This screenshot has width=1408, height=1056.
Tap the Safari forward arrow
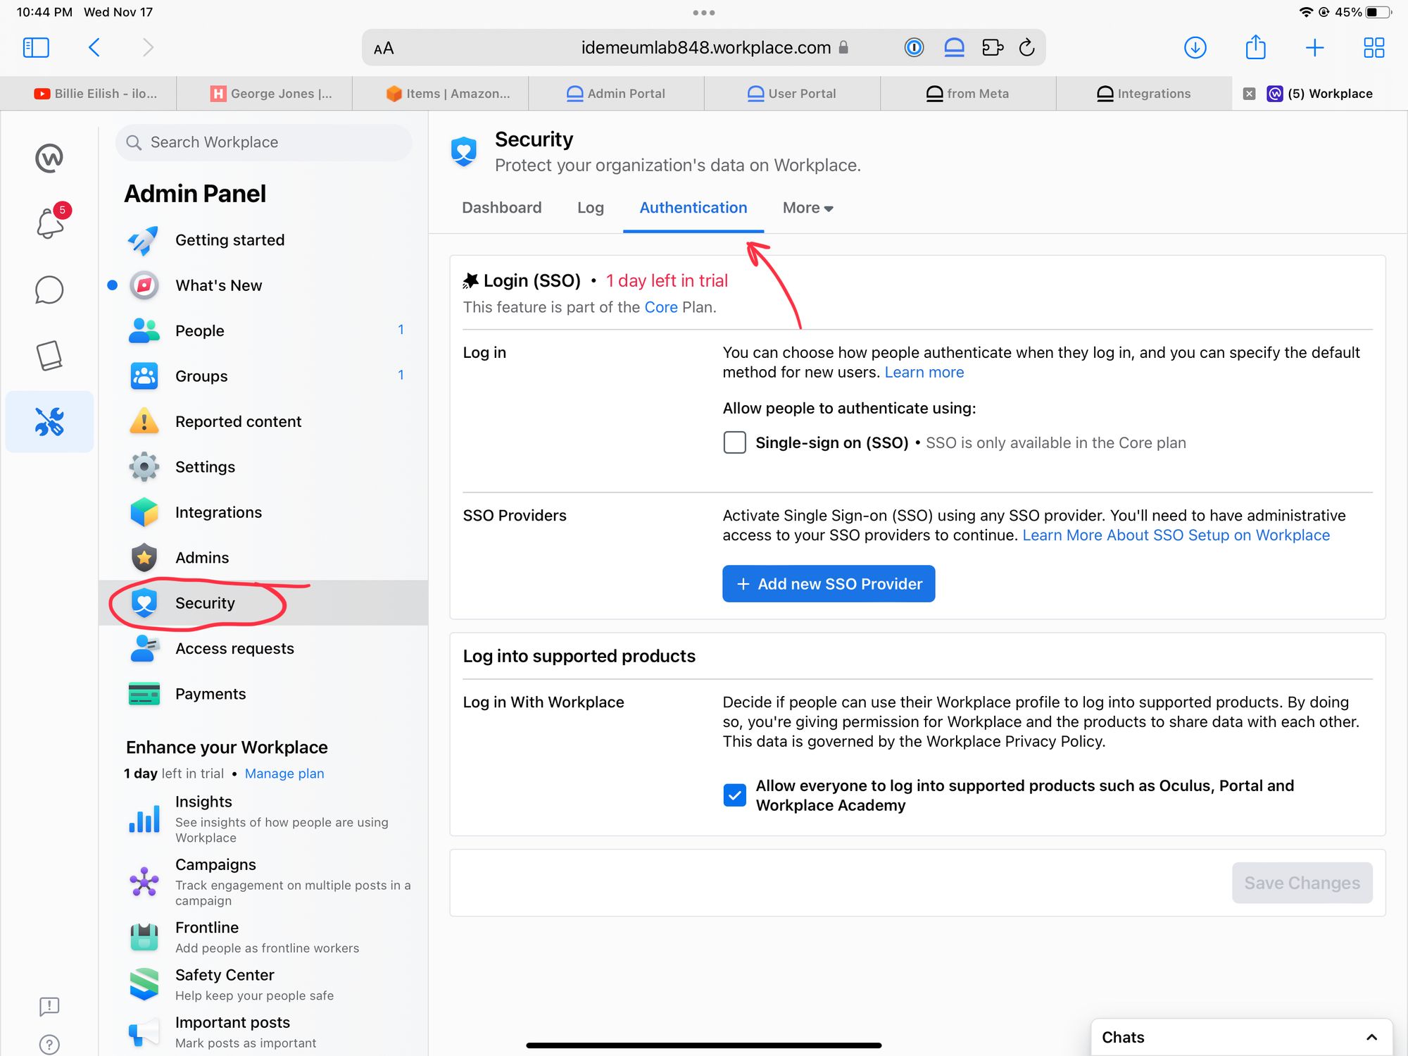tap(148, 47)
